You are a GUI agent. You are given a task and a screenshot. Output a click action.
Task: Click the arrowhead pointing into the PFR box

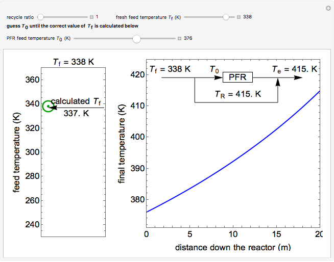pos(219,77)
